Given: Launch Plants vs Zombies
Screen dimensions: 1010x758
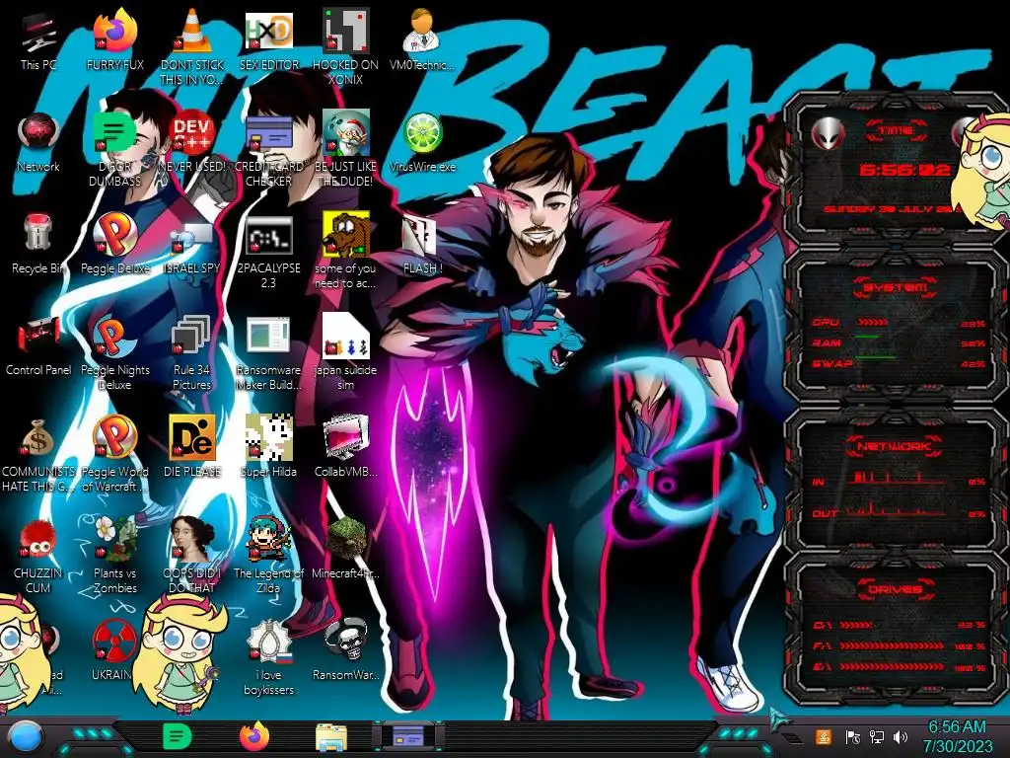Looking at the screenshot, I should click(114, 556).
